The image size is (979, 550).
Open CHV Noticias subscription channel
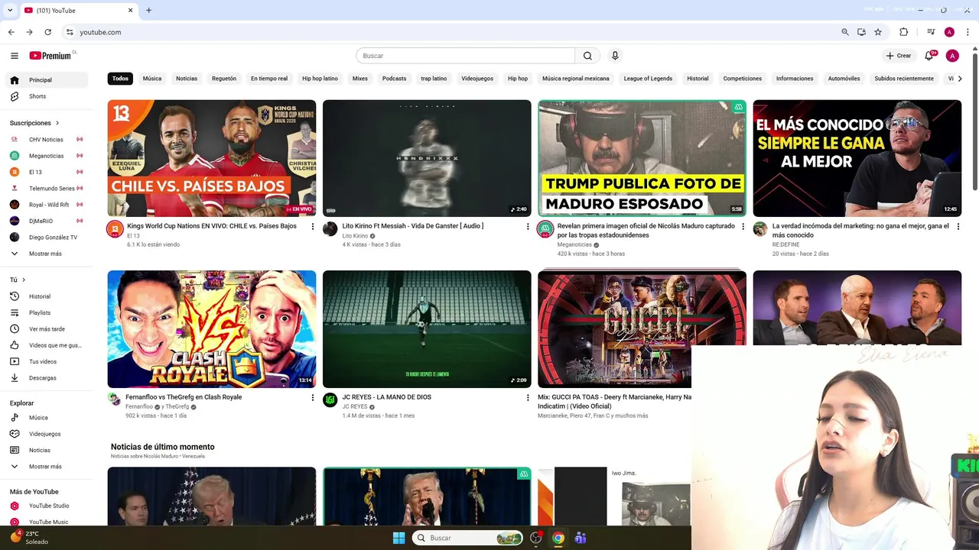46,140
